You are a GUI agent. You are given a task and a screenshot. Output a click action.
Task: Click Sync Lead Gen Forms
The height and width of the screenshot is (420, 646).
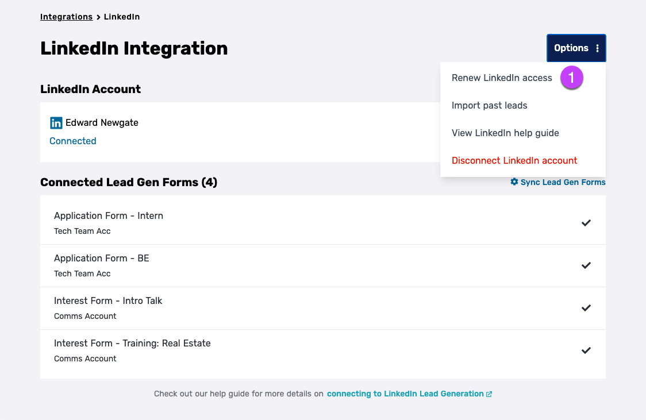point(563,182)
